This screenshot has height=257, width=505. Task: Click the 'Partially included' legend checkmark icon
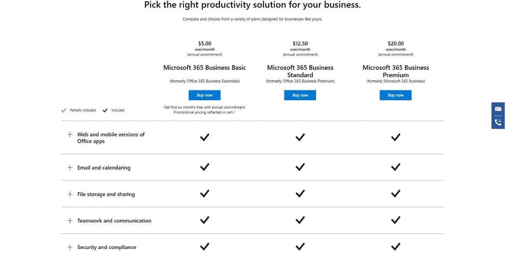pos(64,110)
